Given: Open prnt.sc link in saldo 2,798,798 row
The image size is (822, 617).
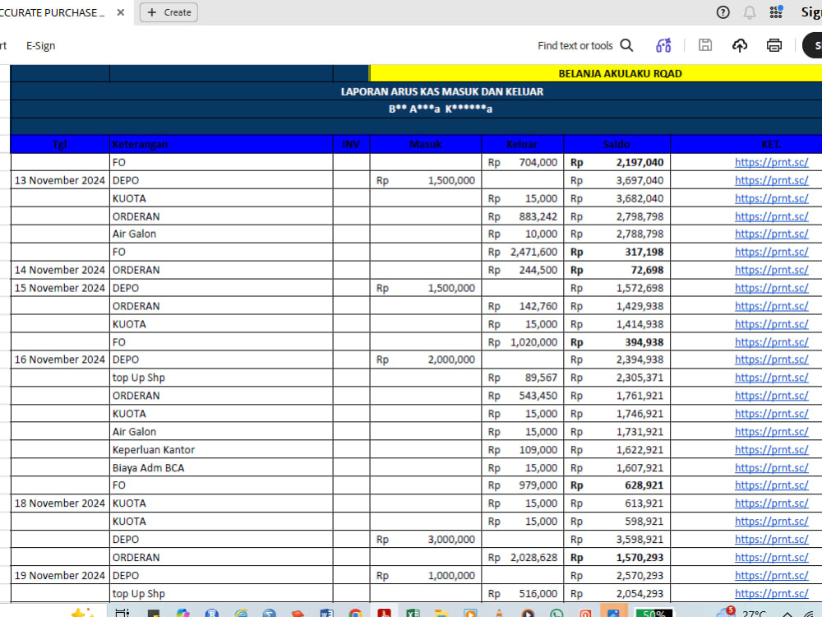Looking at the screenshot, I should [x=771, y=216].
